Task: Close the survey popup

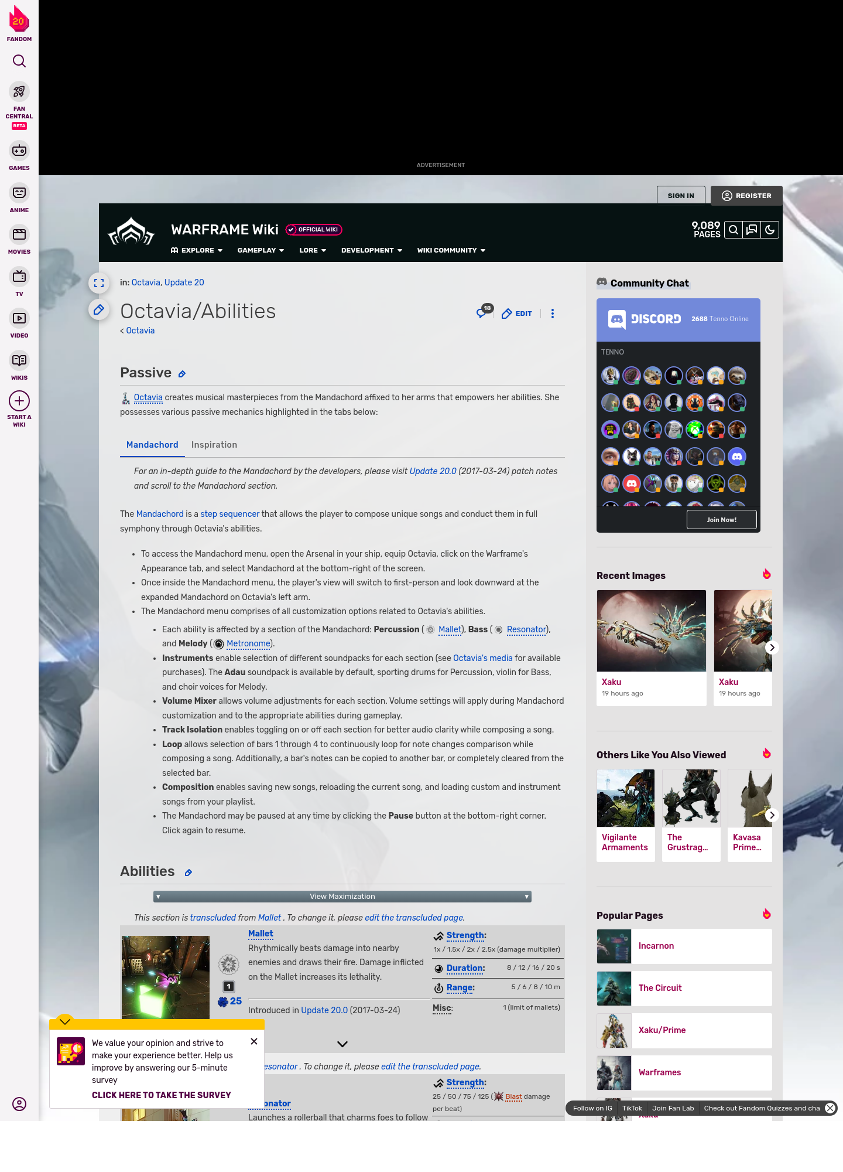Action: tap(254, 1041)
